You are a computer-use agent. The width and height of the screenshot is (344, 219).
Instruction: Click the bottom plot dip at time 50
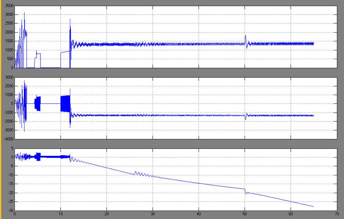click(x=246, y=192)
